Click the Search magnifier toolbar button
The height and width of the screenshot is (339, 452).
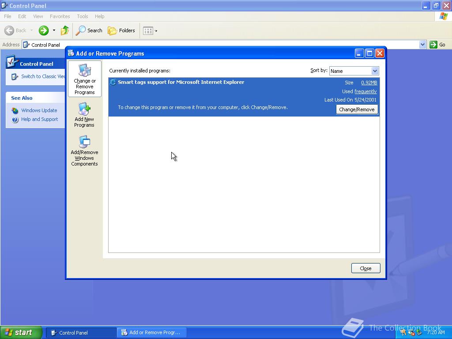click(89, 30)
